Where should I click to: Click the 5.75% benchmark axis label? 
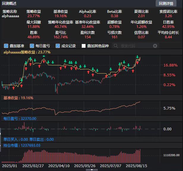point(169,108)
